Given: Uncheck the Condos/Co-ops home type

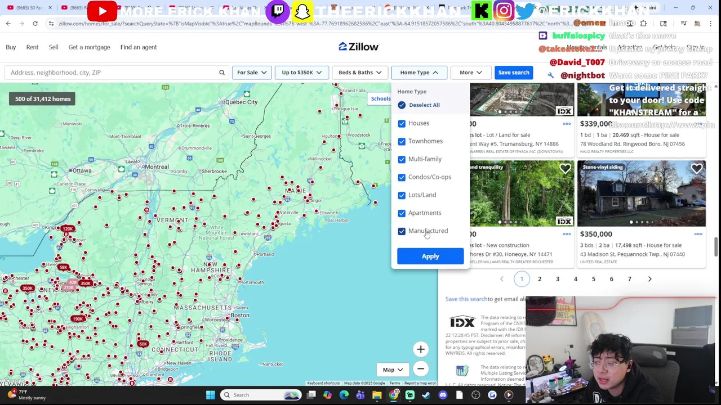Looking at the screenshot, I should click(x=402, y=177).
